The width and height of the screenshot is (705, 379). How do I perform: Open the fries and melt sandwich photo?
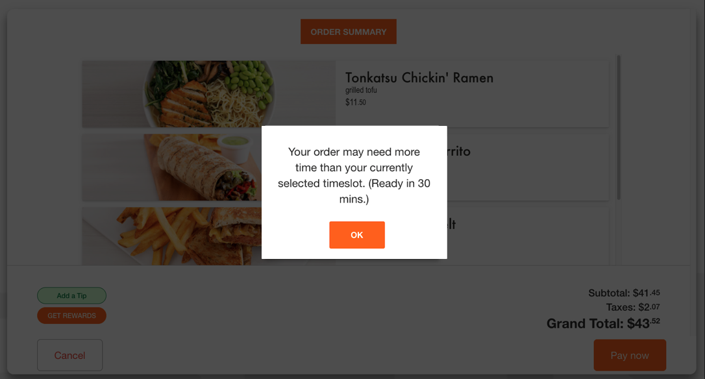[x=172, y=236]
